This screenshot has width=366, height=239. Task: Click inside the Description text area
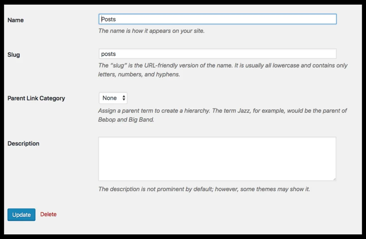tap(217, 158)
